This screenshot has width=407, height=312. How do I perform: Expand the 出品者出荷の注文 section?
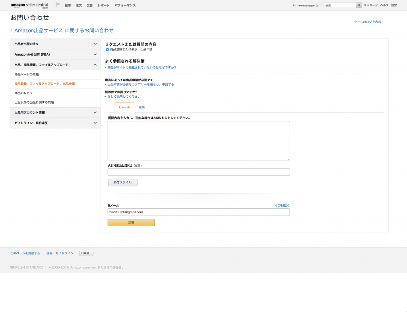(x=55, y=44)
